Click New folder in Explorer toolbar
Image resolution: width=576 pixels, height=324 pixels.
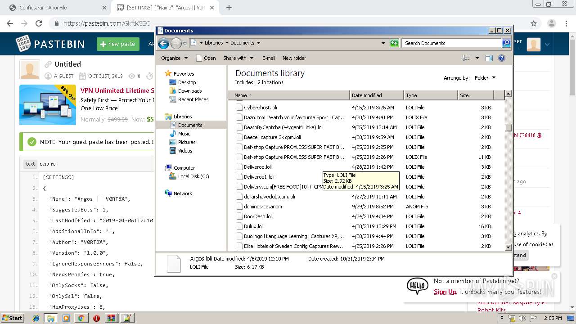(294, 58)
